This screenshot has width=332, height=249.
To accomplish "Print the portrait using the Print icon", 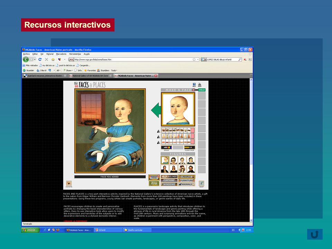I will click(x=200, y=85).
